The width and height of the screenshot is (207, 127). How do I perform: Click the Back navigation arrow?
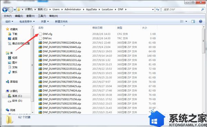pos(5,10)
